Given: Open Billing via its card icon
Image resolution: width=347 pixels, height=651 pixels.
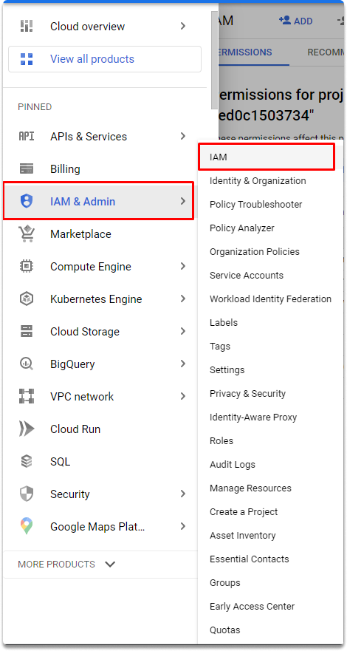Looking at the screenshot, I should coord(27,169).
